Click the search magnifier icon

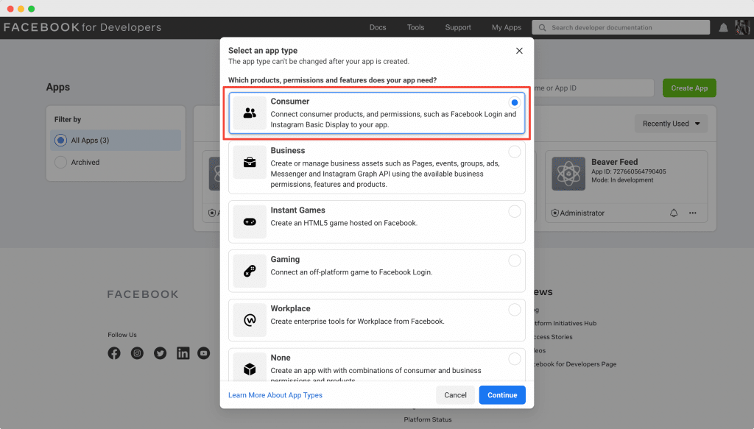point(543,28)
